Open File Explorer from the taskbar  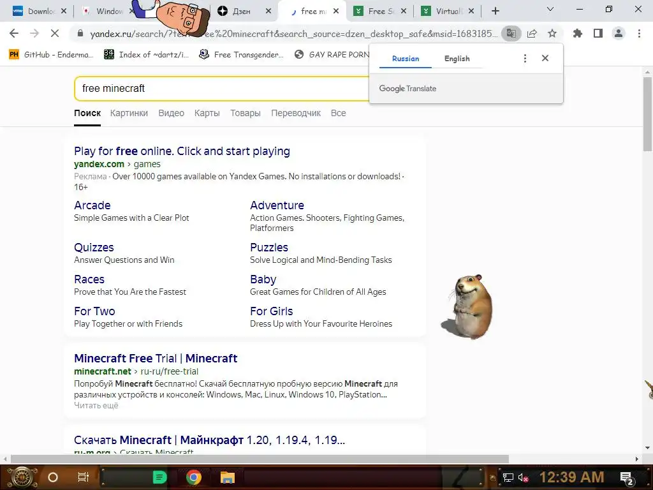pyautogui.click(x=228, y=477)
